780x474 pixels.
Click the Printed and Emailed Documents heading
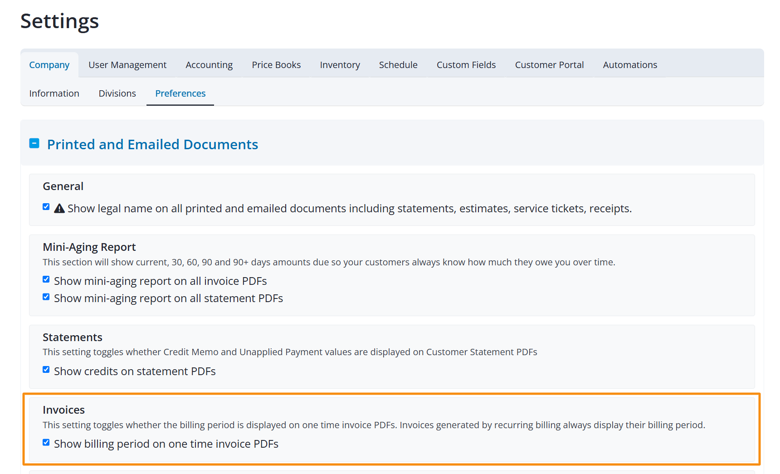click(152, 144)
